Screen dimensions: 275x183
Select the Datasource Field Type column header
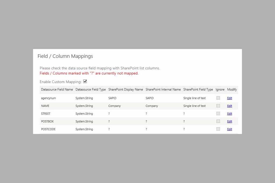pyautogui.click(x=91, y=89)
